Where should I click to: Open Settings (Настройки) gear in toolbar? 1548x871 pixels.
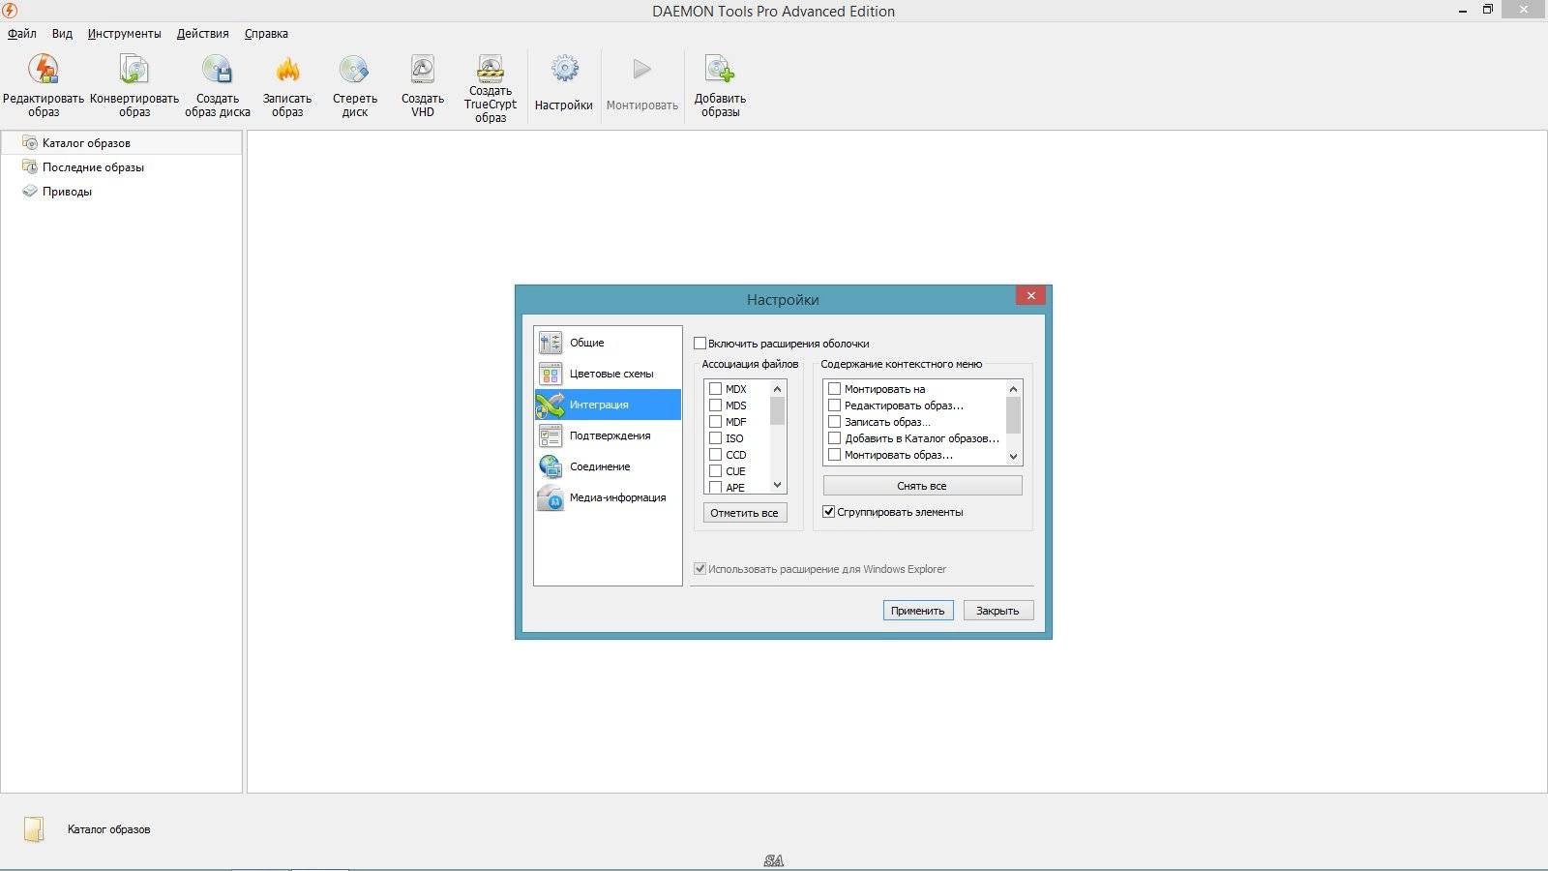(564, 70)
